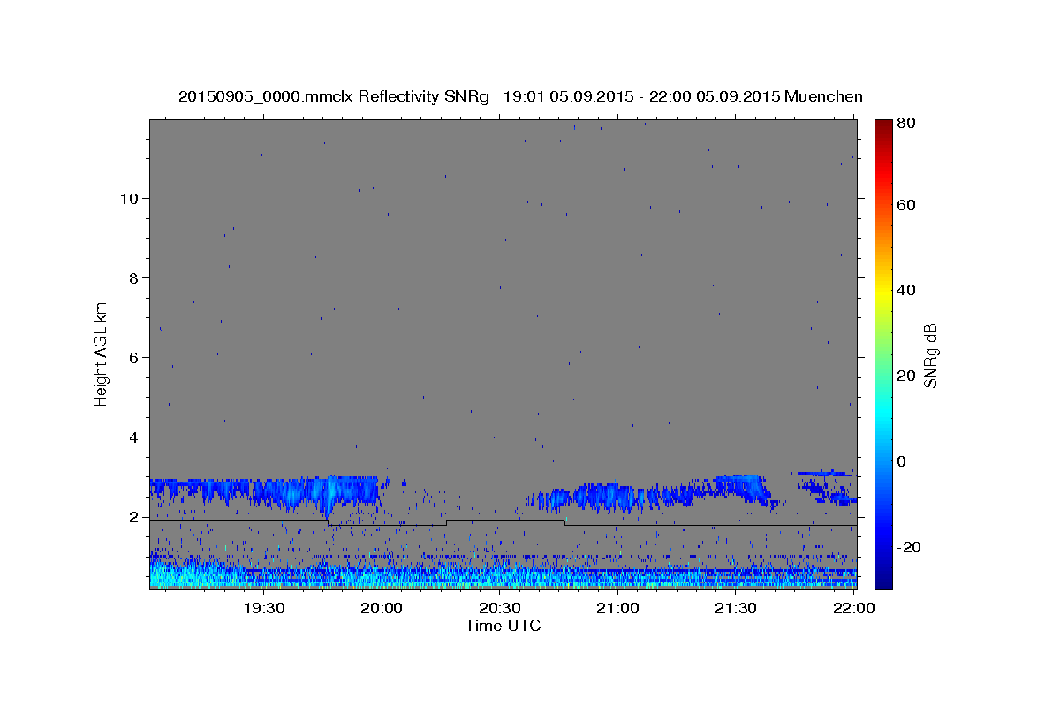This screenshot has width=1060, height=707.
Task: Click the height tick label 4
Action: click(134, 437)
